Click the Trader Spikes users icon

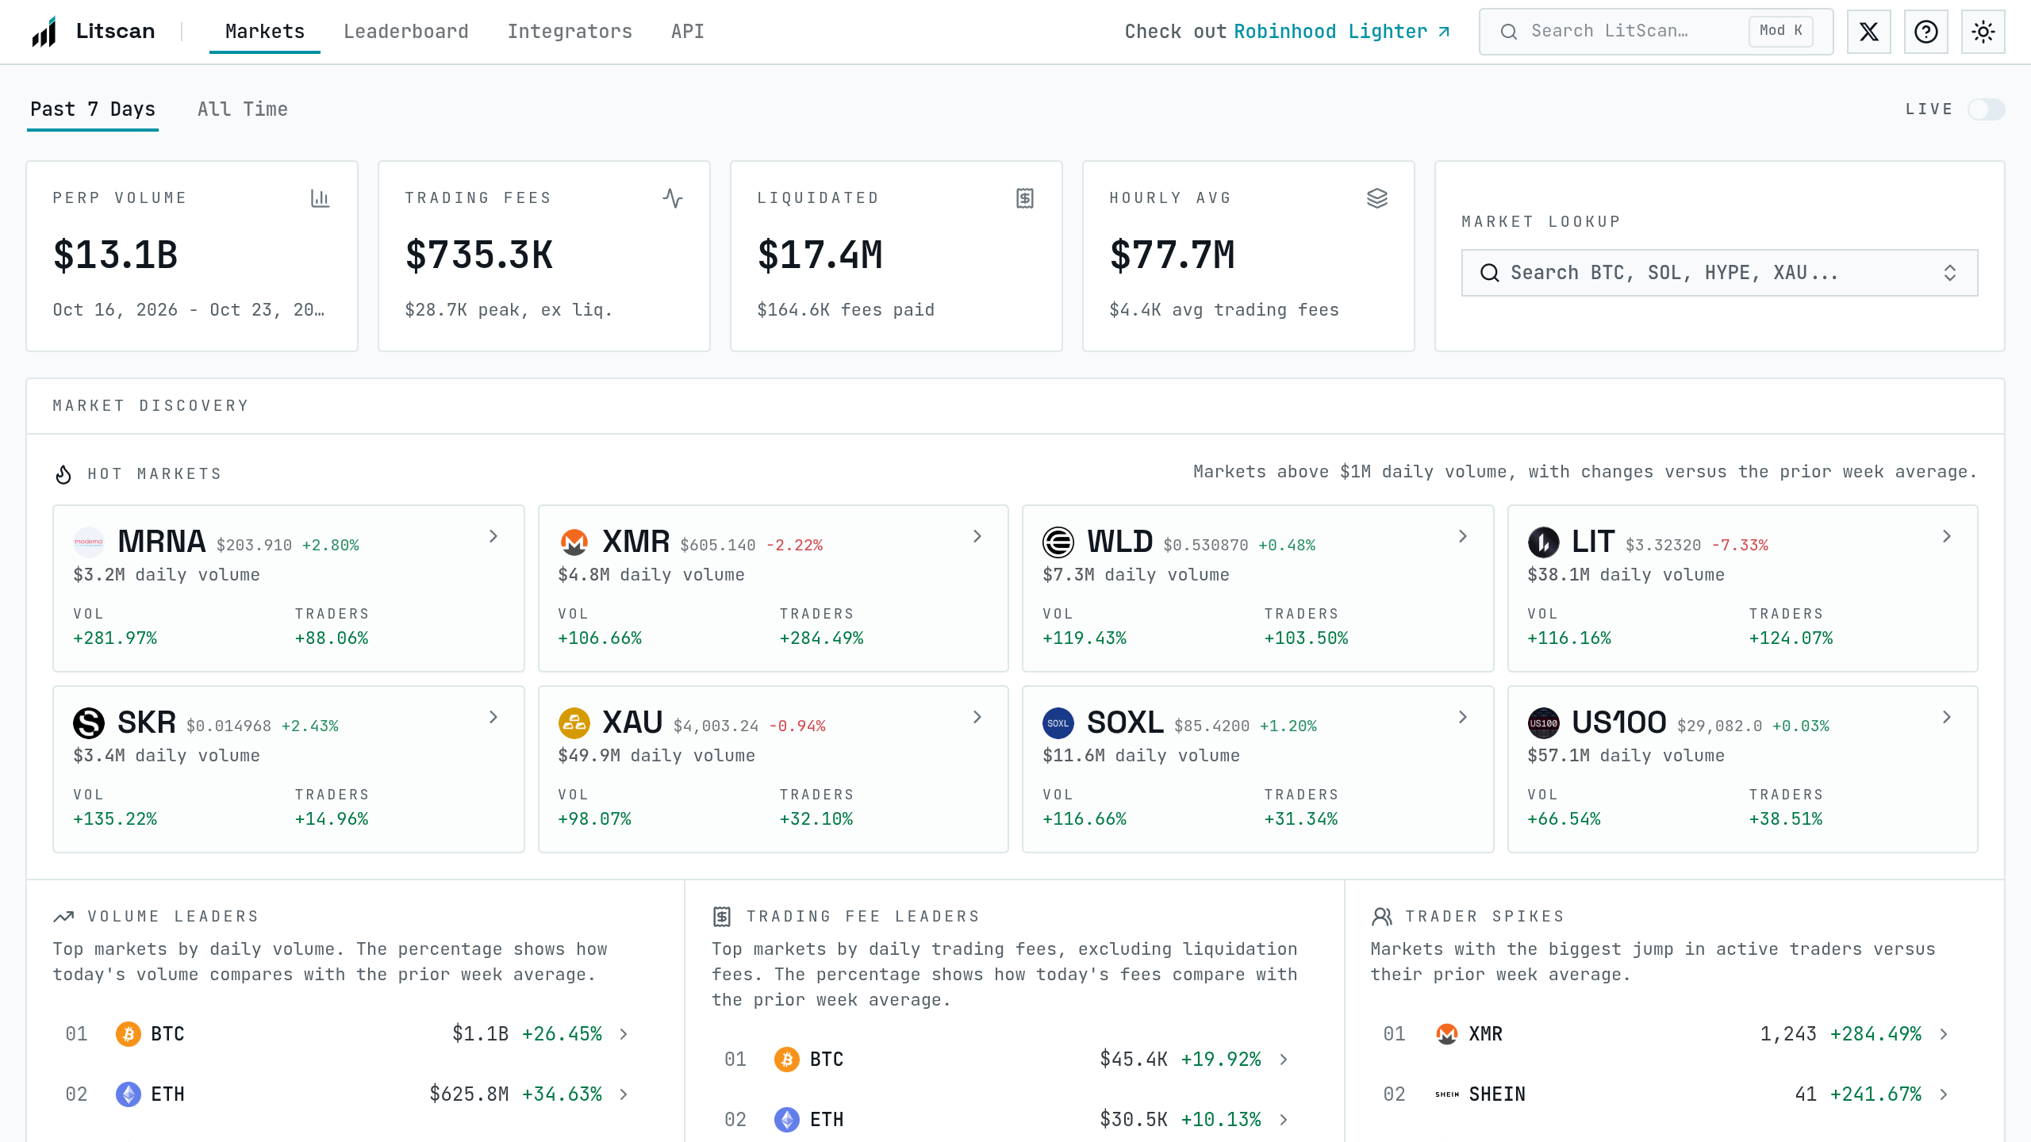[1382, 917]
